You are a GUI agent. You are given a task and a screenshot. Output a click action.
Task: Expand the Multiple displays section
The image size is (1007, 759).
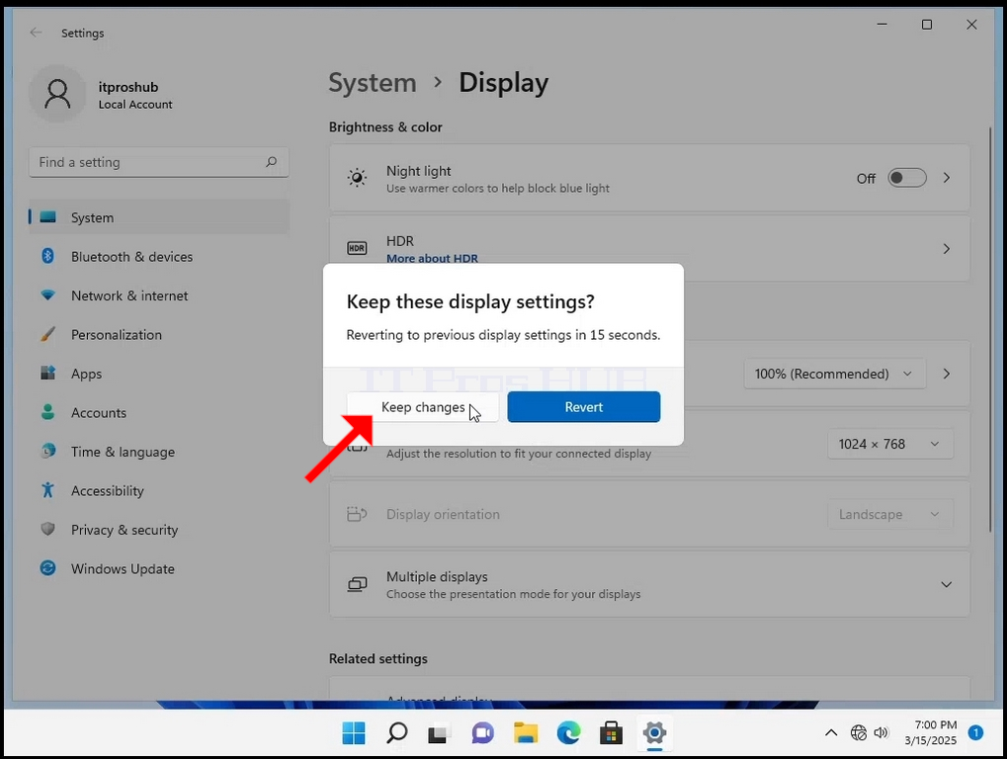click(947, 584)
